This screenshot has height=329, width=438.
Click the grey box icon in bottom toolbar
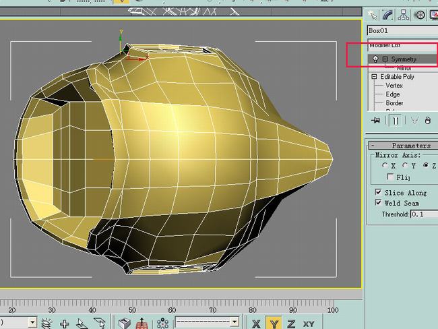[124, 324]
